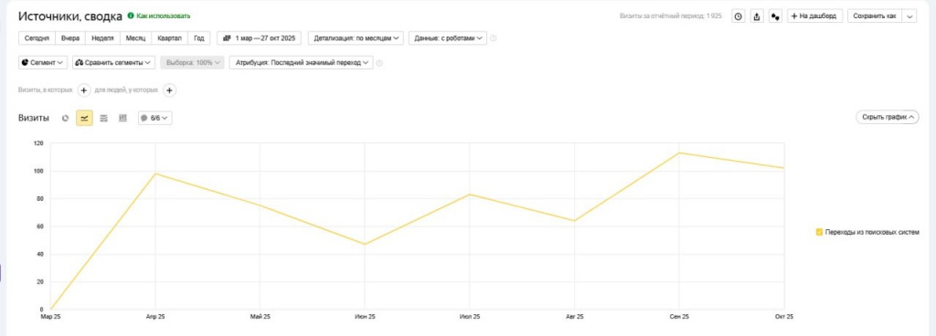
Task: Click the Визиты за отчётный период: 1 925 text
Action: [671, 16]
